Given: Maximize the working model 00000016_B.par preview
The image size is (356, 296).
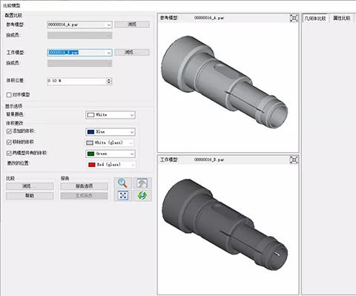Looking at the screenshot, I should (294, 160).
